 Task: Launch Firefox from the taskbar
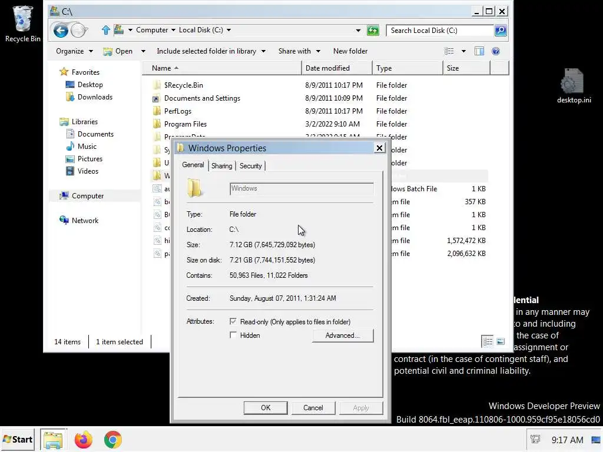tap(83, 440)
